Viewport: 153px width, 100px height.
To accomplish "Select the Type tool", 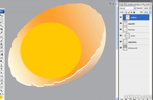I will coord(2,69).
